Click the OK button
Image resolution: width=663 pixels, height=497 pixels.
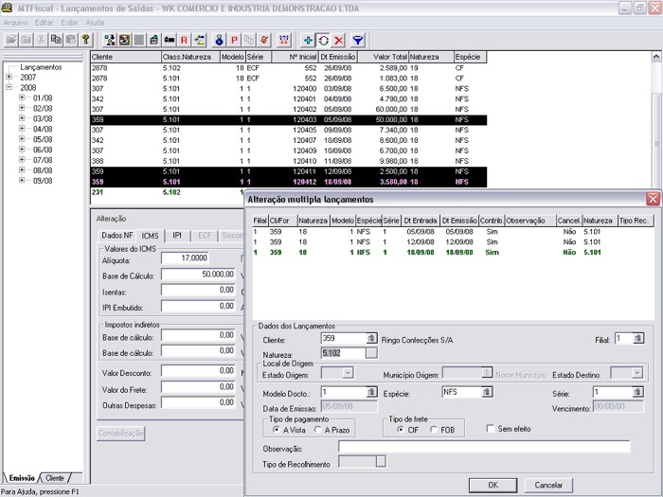coord(493,485)
